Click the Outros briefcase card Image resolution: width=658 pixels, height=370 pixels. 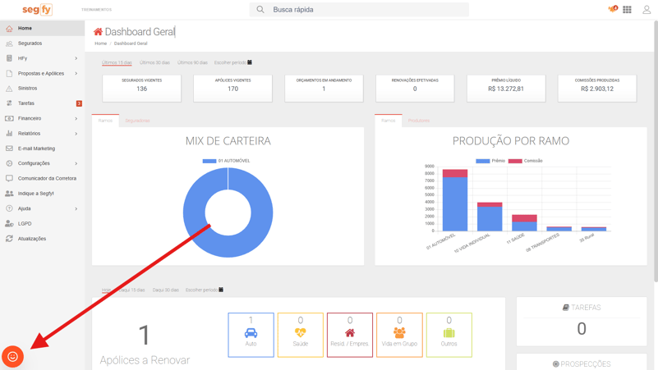click(449, 335)
